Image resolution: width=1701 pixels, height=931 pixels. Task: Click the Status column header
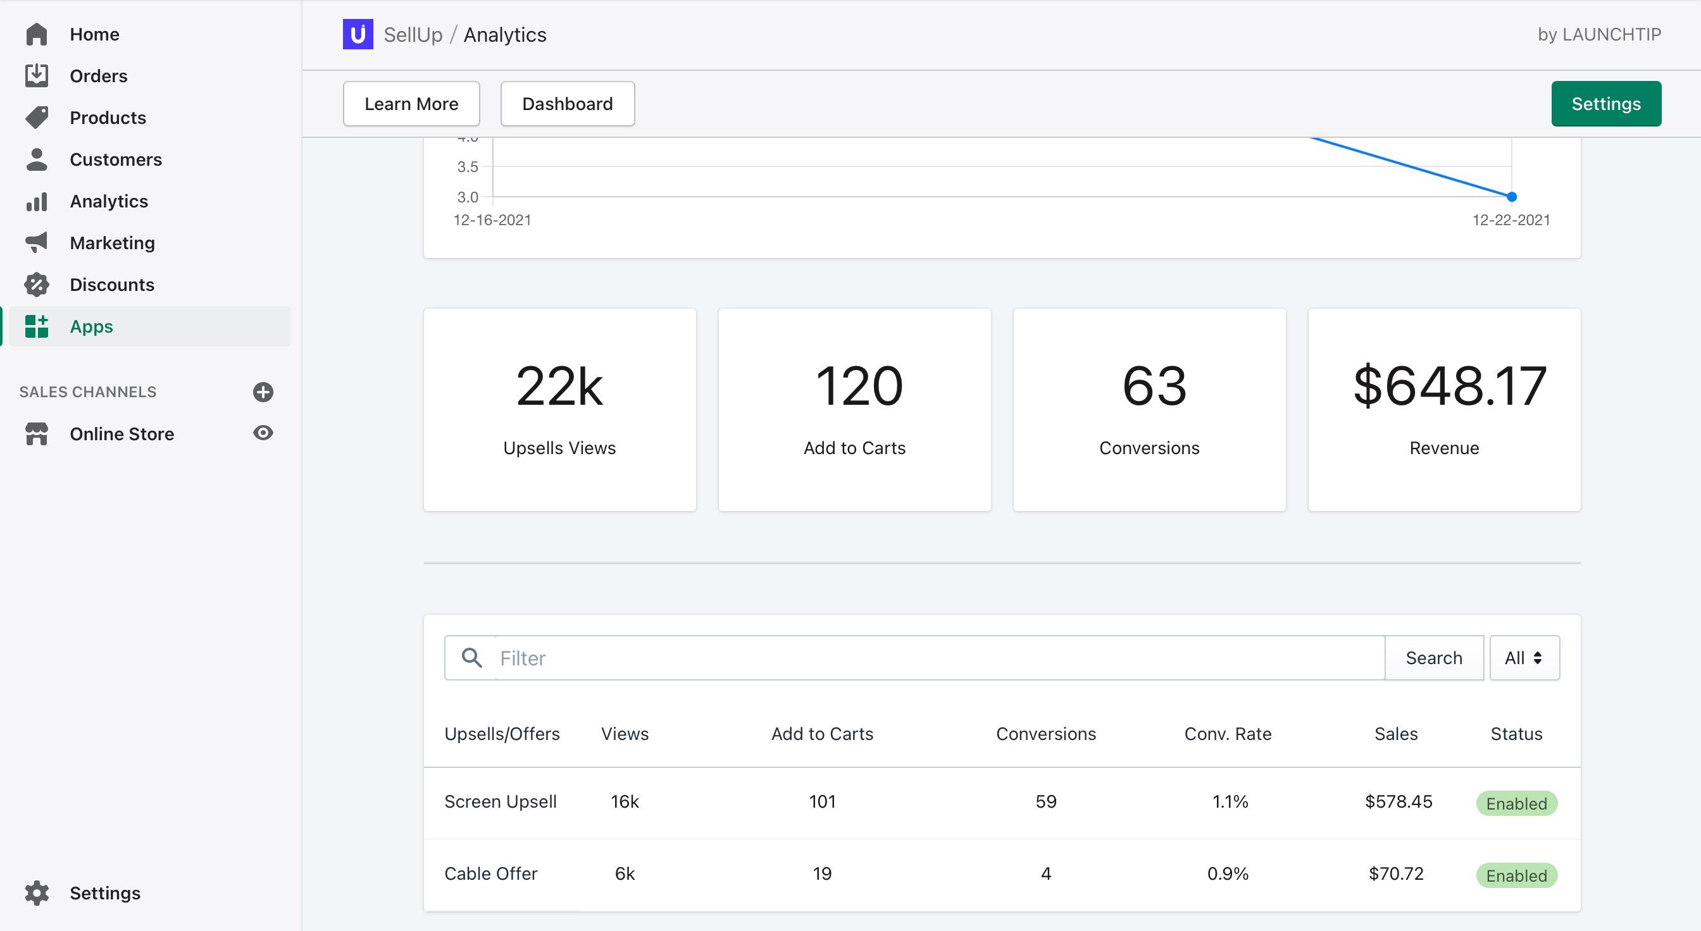(1516, 734)
